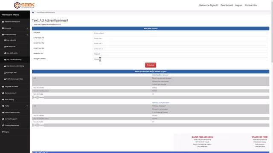Select Buy Banner Advertising
Screen dimensions: 273x153
(x=15, y=66)
